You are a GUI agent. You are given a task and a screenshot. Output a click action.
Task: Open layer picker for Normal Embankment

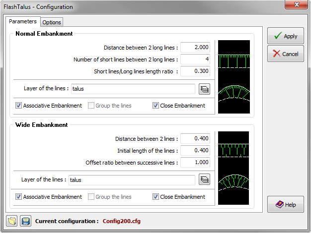click(x=204, y=89)
